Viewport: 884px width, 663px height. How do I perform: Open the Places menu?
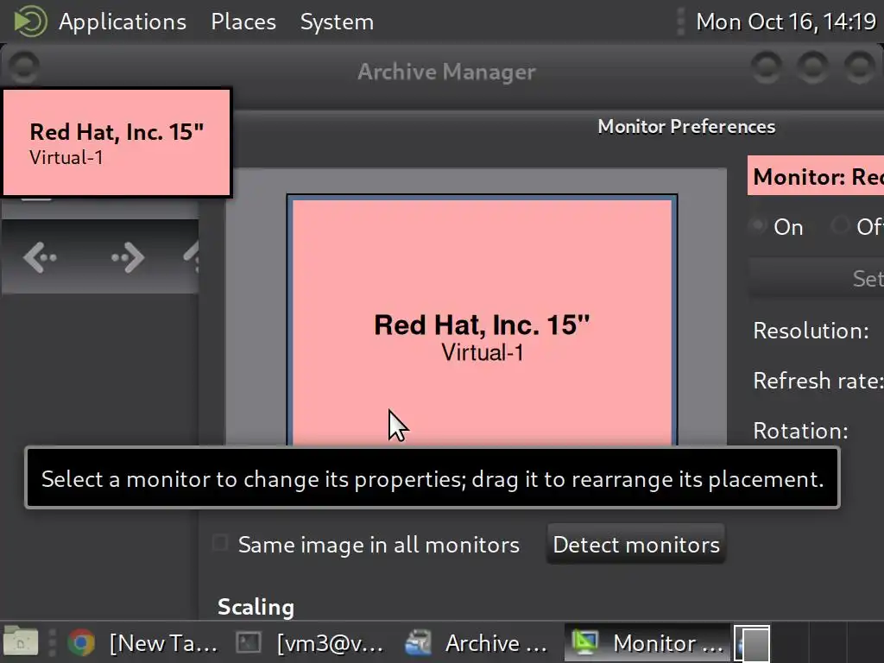[x=243, y=22]
